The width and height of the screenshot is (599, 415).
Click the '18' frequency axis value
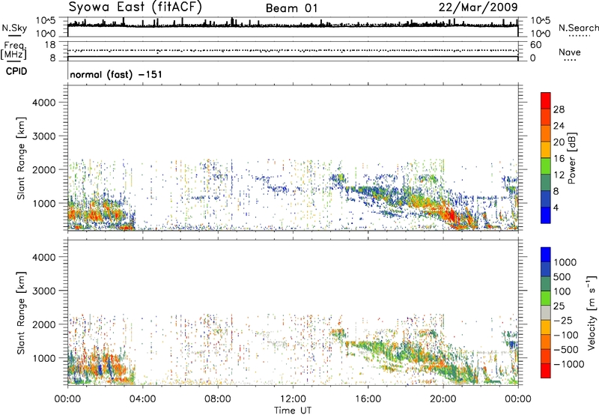pos(50,45)
